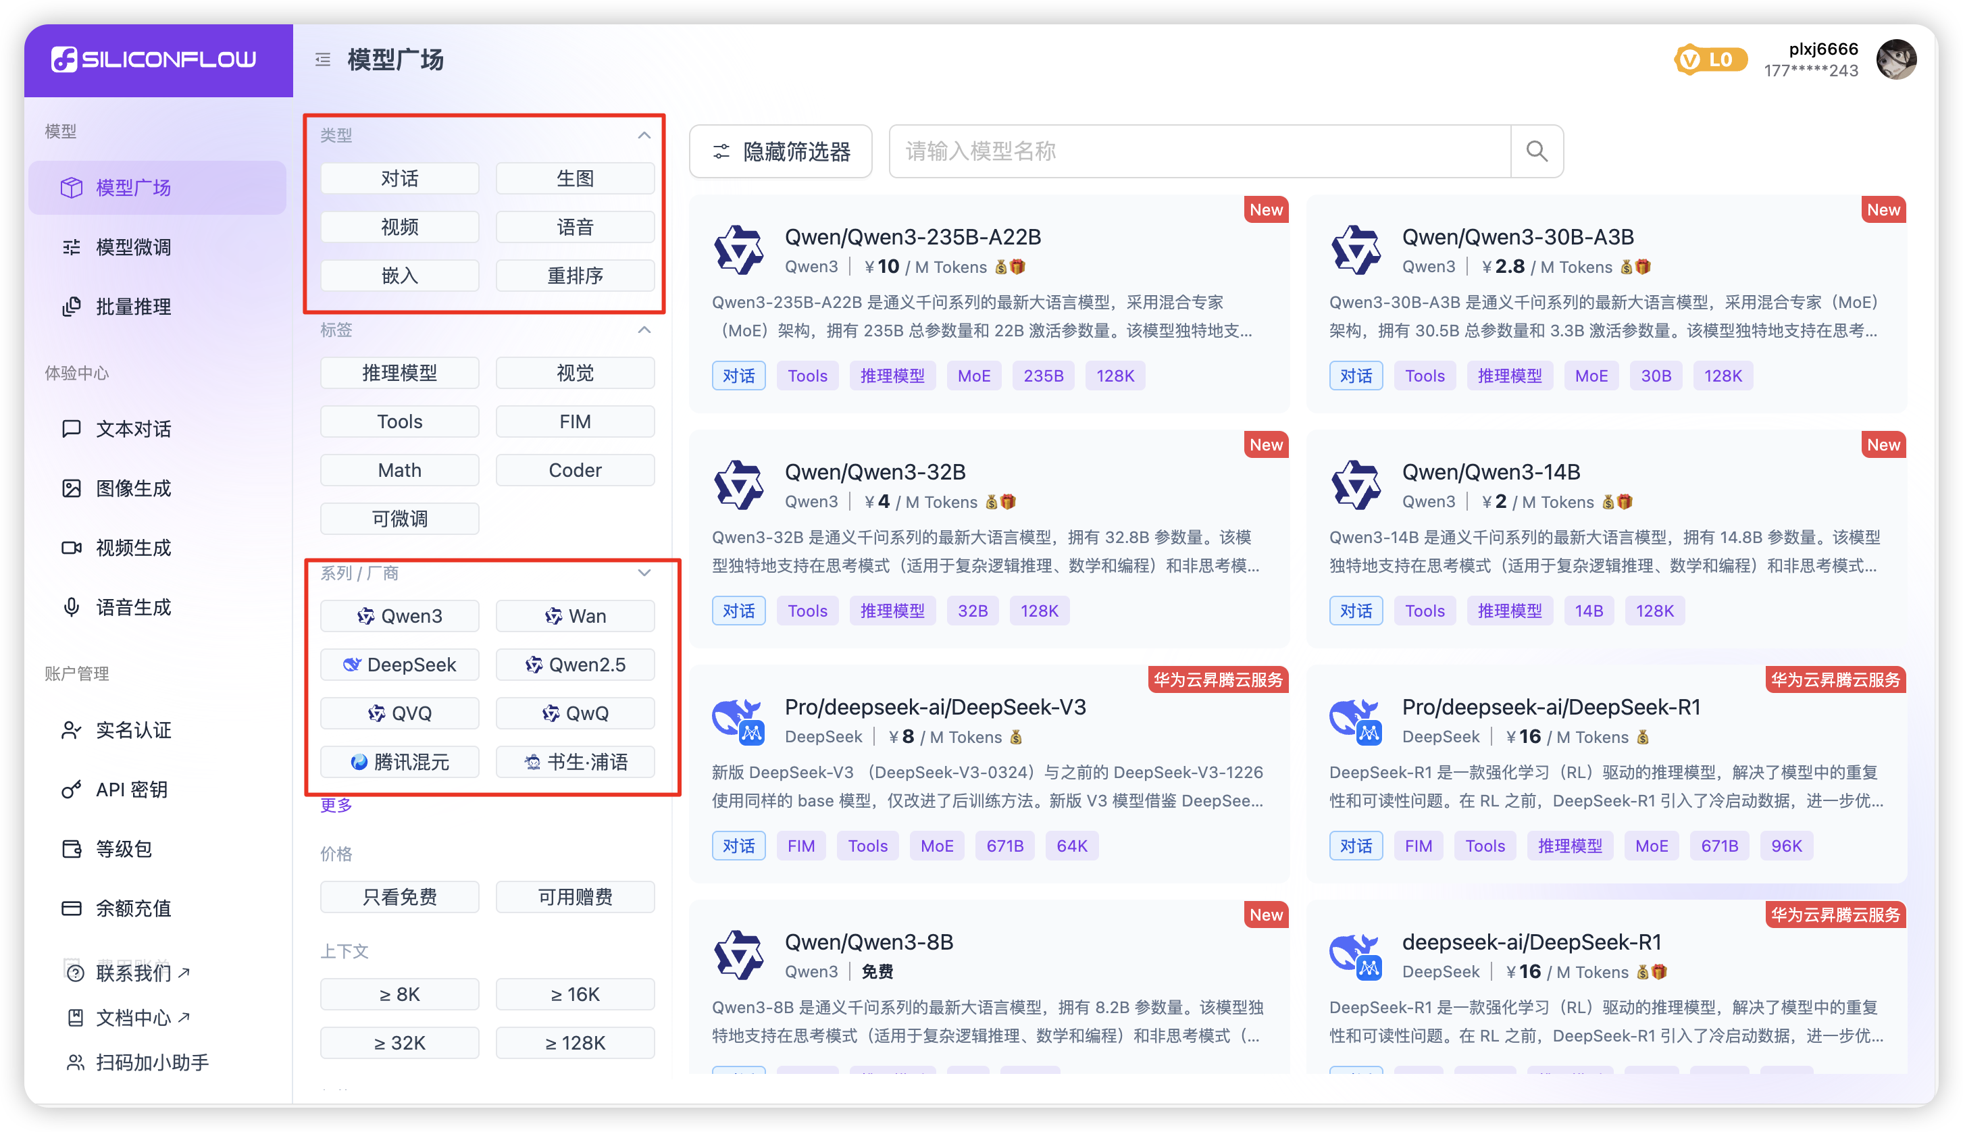The height and width of the screenshot is (1132, 1963).
Task: Click the 隐藏筛选器 button
Action: tap(780, 151)
